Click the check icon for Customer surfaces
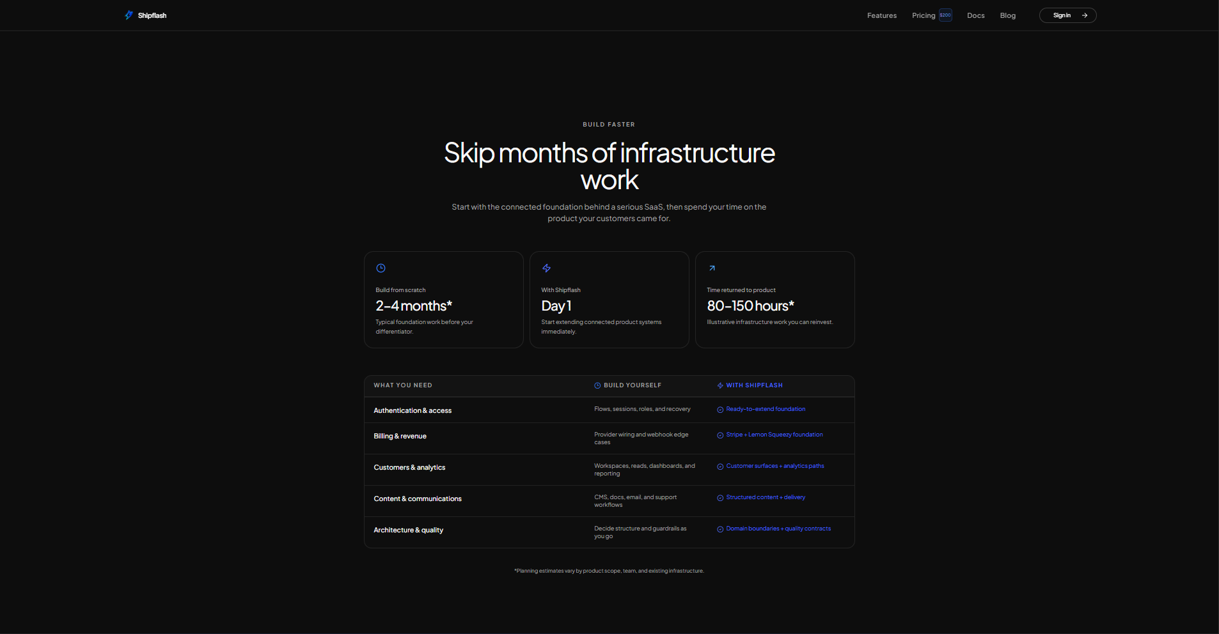 click(x=720, y=467)
